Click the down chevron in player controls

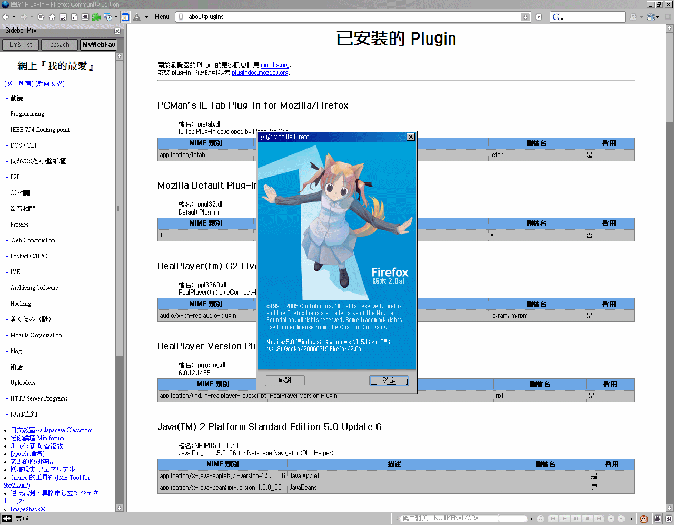(621, 519)
